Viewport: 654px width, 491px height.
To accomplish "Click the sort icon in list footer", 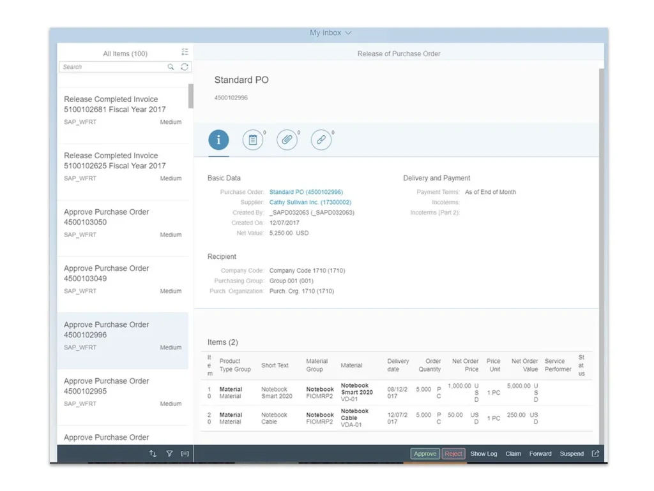I will click(153, 453).
